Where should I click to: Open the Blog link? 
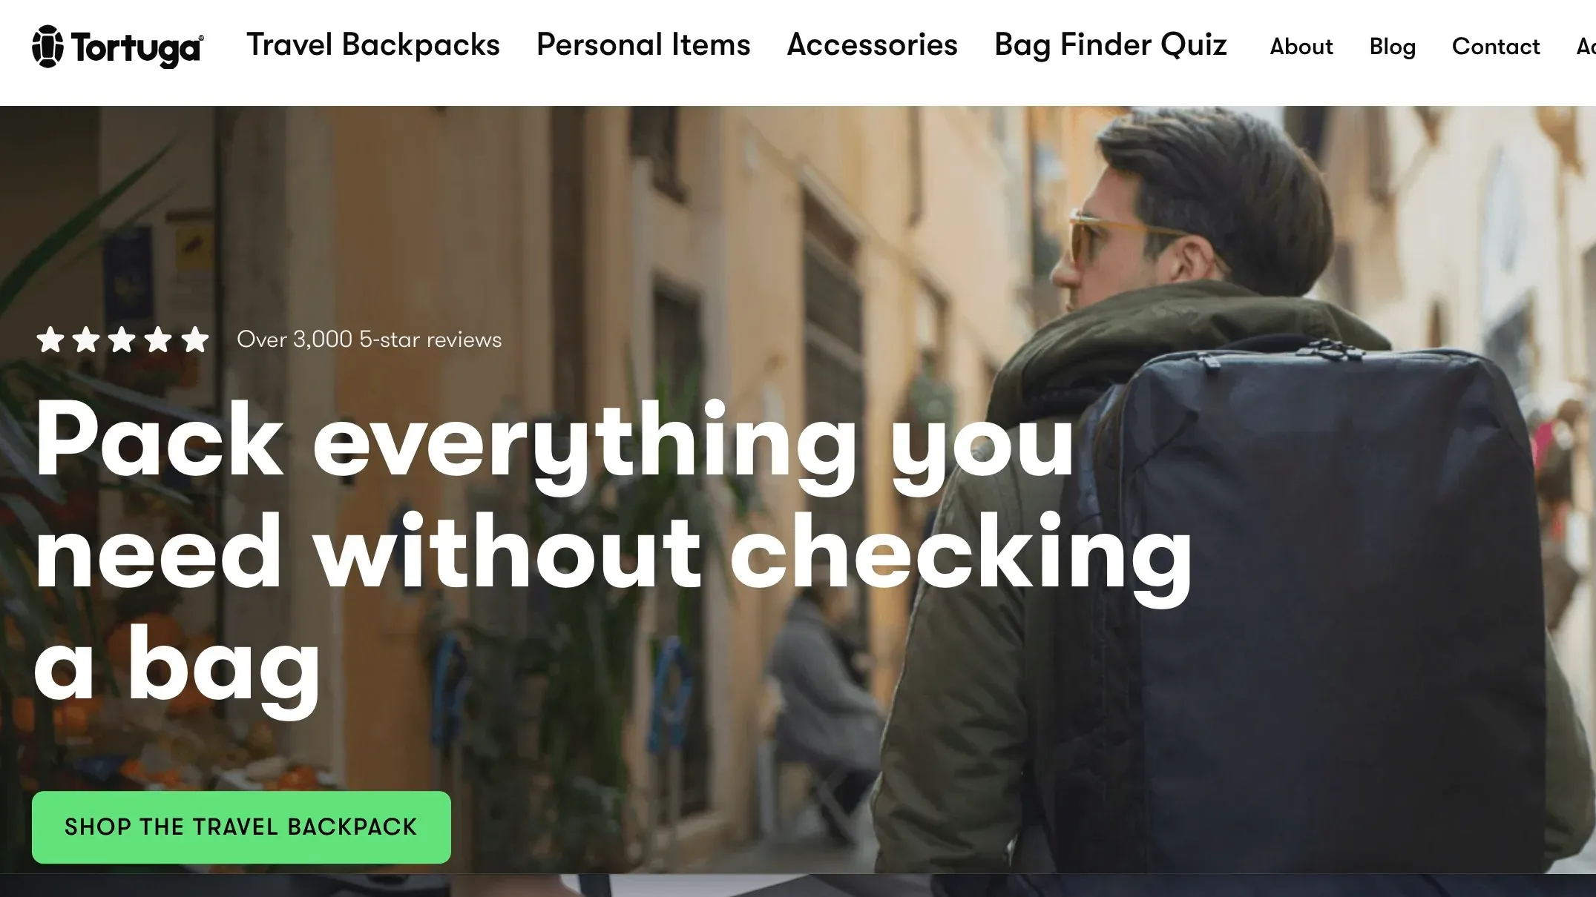click(1393, 47)
